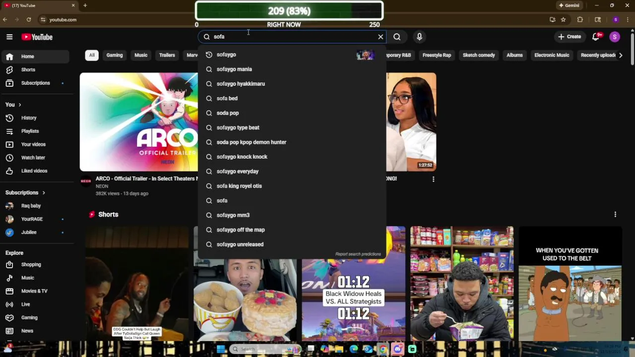Open Liked videos in the sidebar
Screen dimensions: 635x357
(35, 171)
